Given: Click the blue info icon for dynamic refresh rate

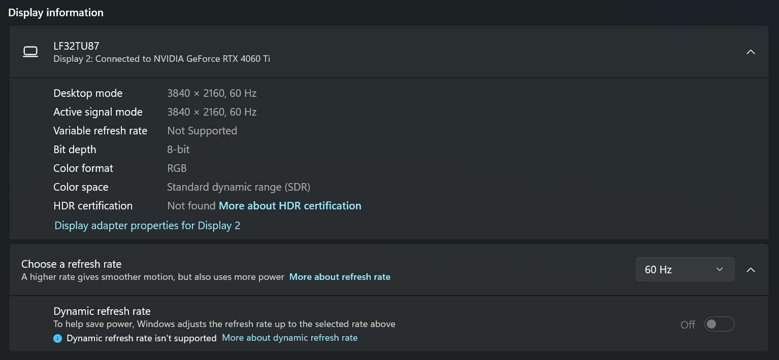Looking at the screenshot, I should pyautogui.click(x=57, y=338).
